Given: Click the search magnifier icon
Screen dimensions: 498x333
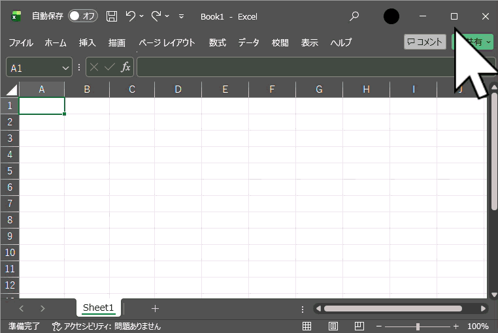Looking at the screenshot, I should click(x=354, y=16).
